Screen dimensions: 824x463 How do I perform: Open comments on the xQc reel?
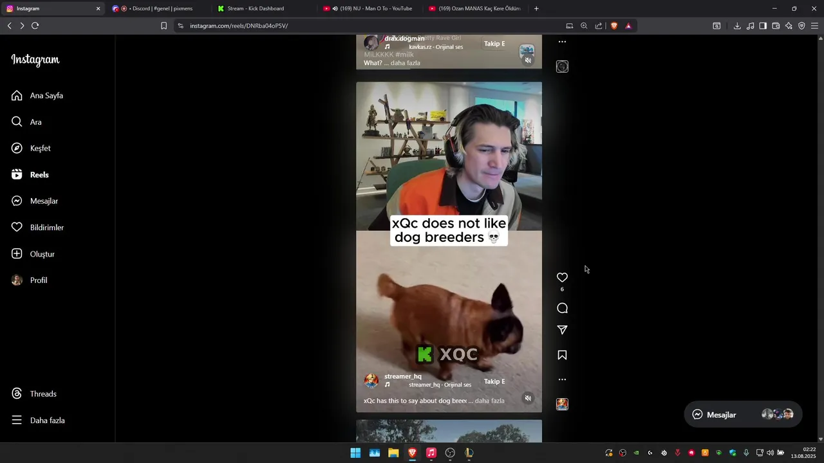click(562, 308)
